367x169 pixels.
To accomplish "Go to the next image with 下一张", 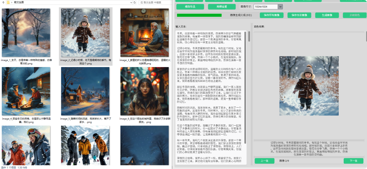I will (353, 161).
